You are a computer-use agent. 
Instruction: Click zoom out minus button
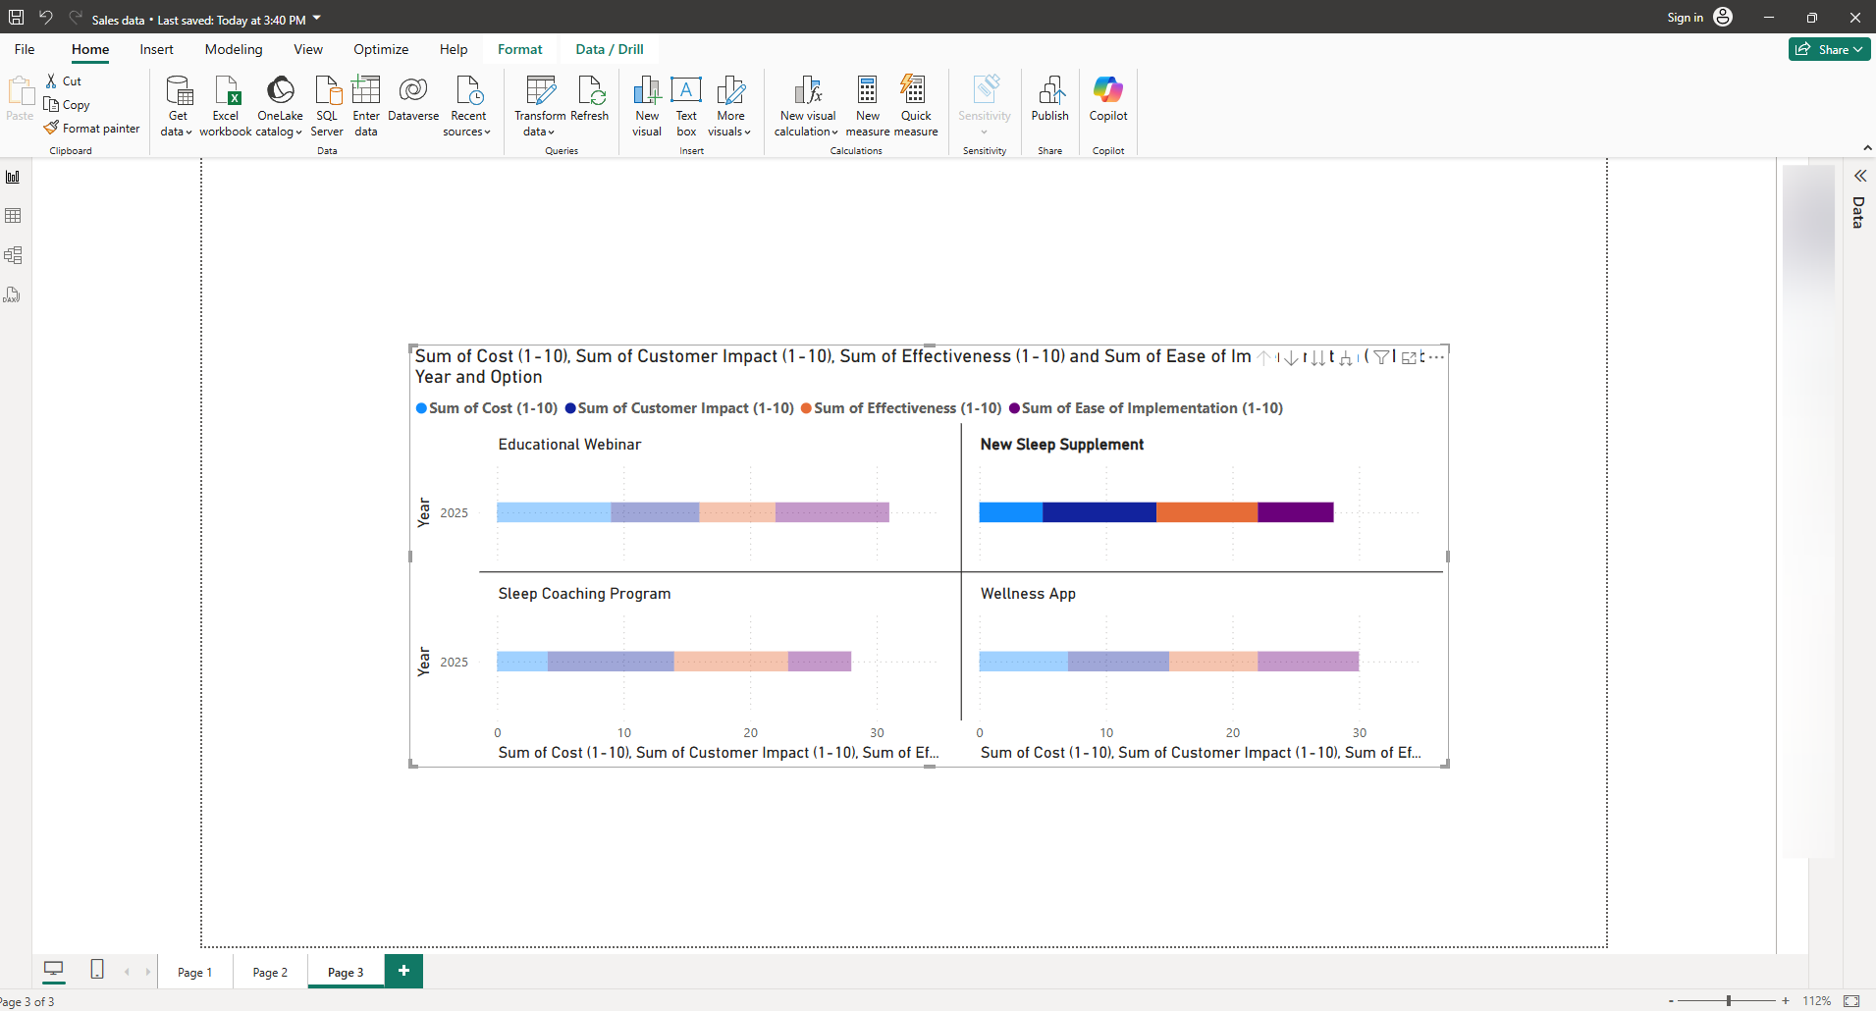1671,1000
